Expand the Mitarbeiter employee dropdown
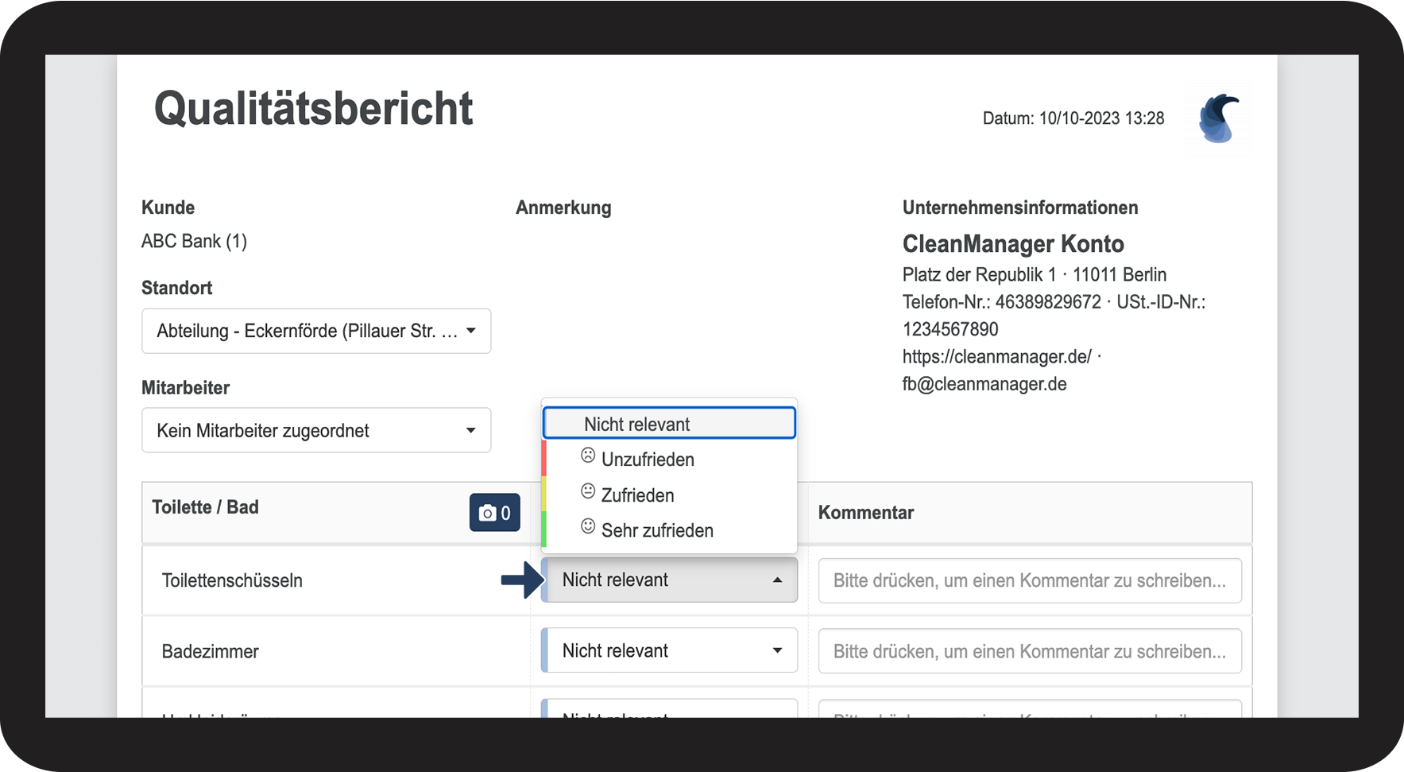The height and width of the screenshot is (772, 1404). click(x=316, y=430)
